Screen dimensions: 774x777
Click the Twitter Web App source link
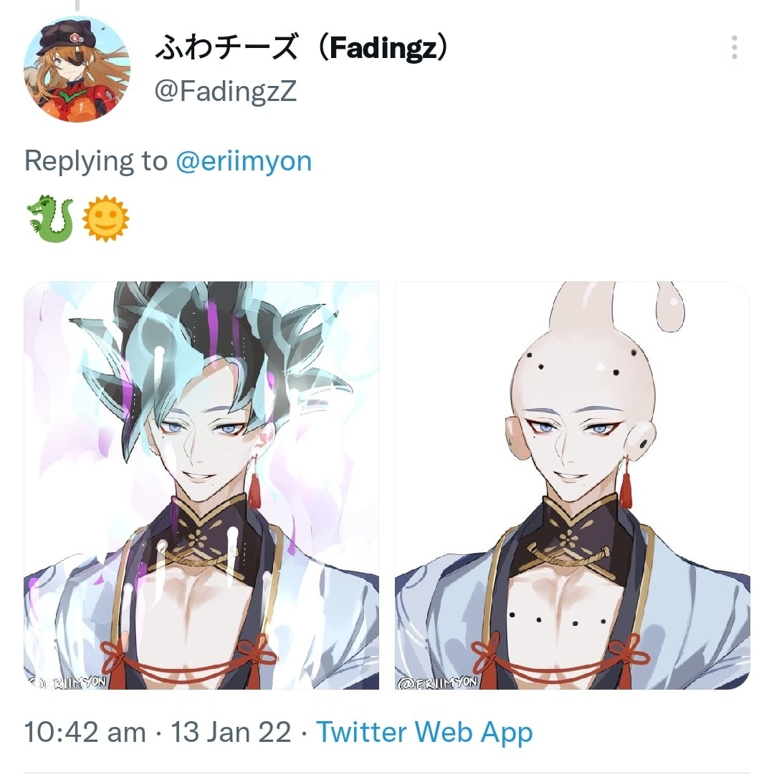pos(424,732)
